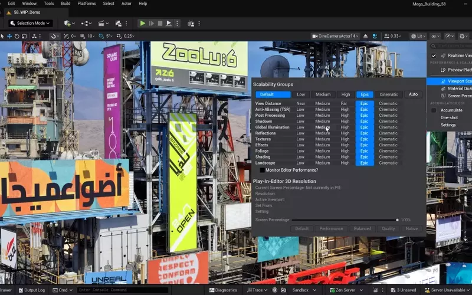This screenshot has height=295, width=472.
Task: Activate the Rotate gizmo tool
Action: pos(17,36)
